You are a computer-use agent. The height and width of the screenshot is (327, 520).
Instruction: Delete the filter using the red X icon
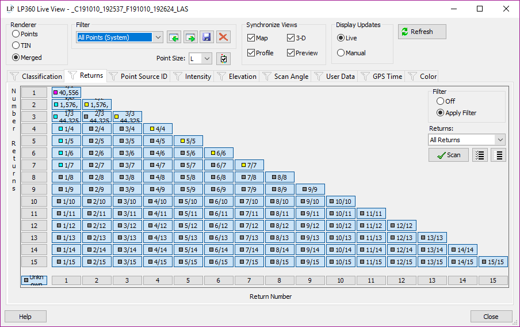click(x=223, y=37)
